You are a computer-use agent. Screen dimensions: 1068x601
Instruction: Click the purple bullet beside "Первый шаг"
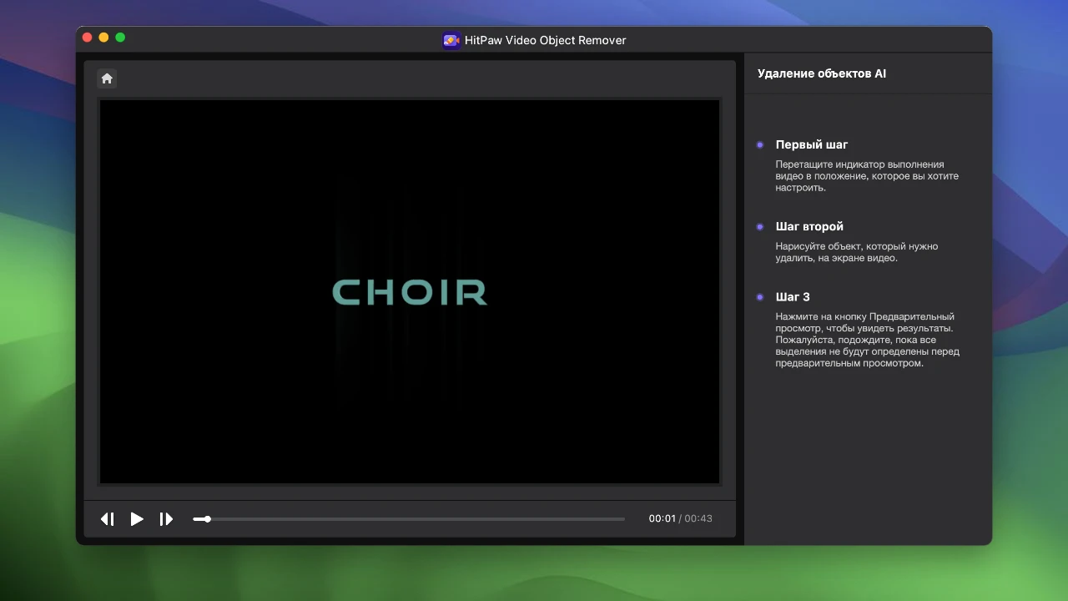760,144
